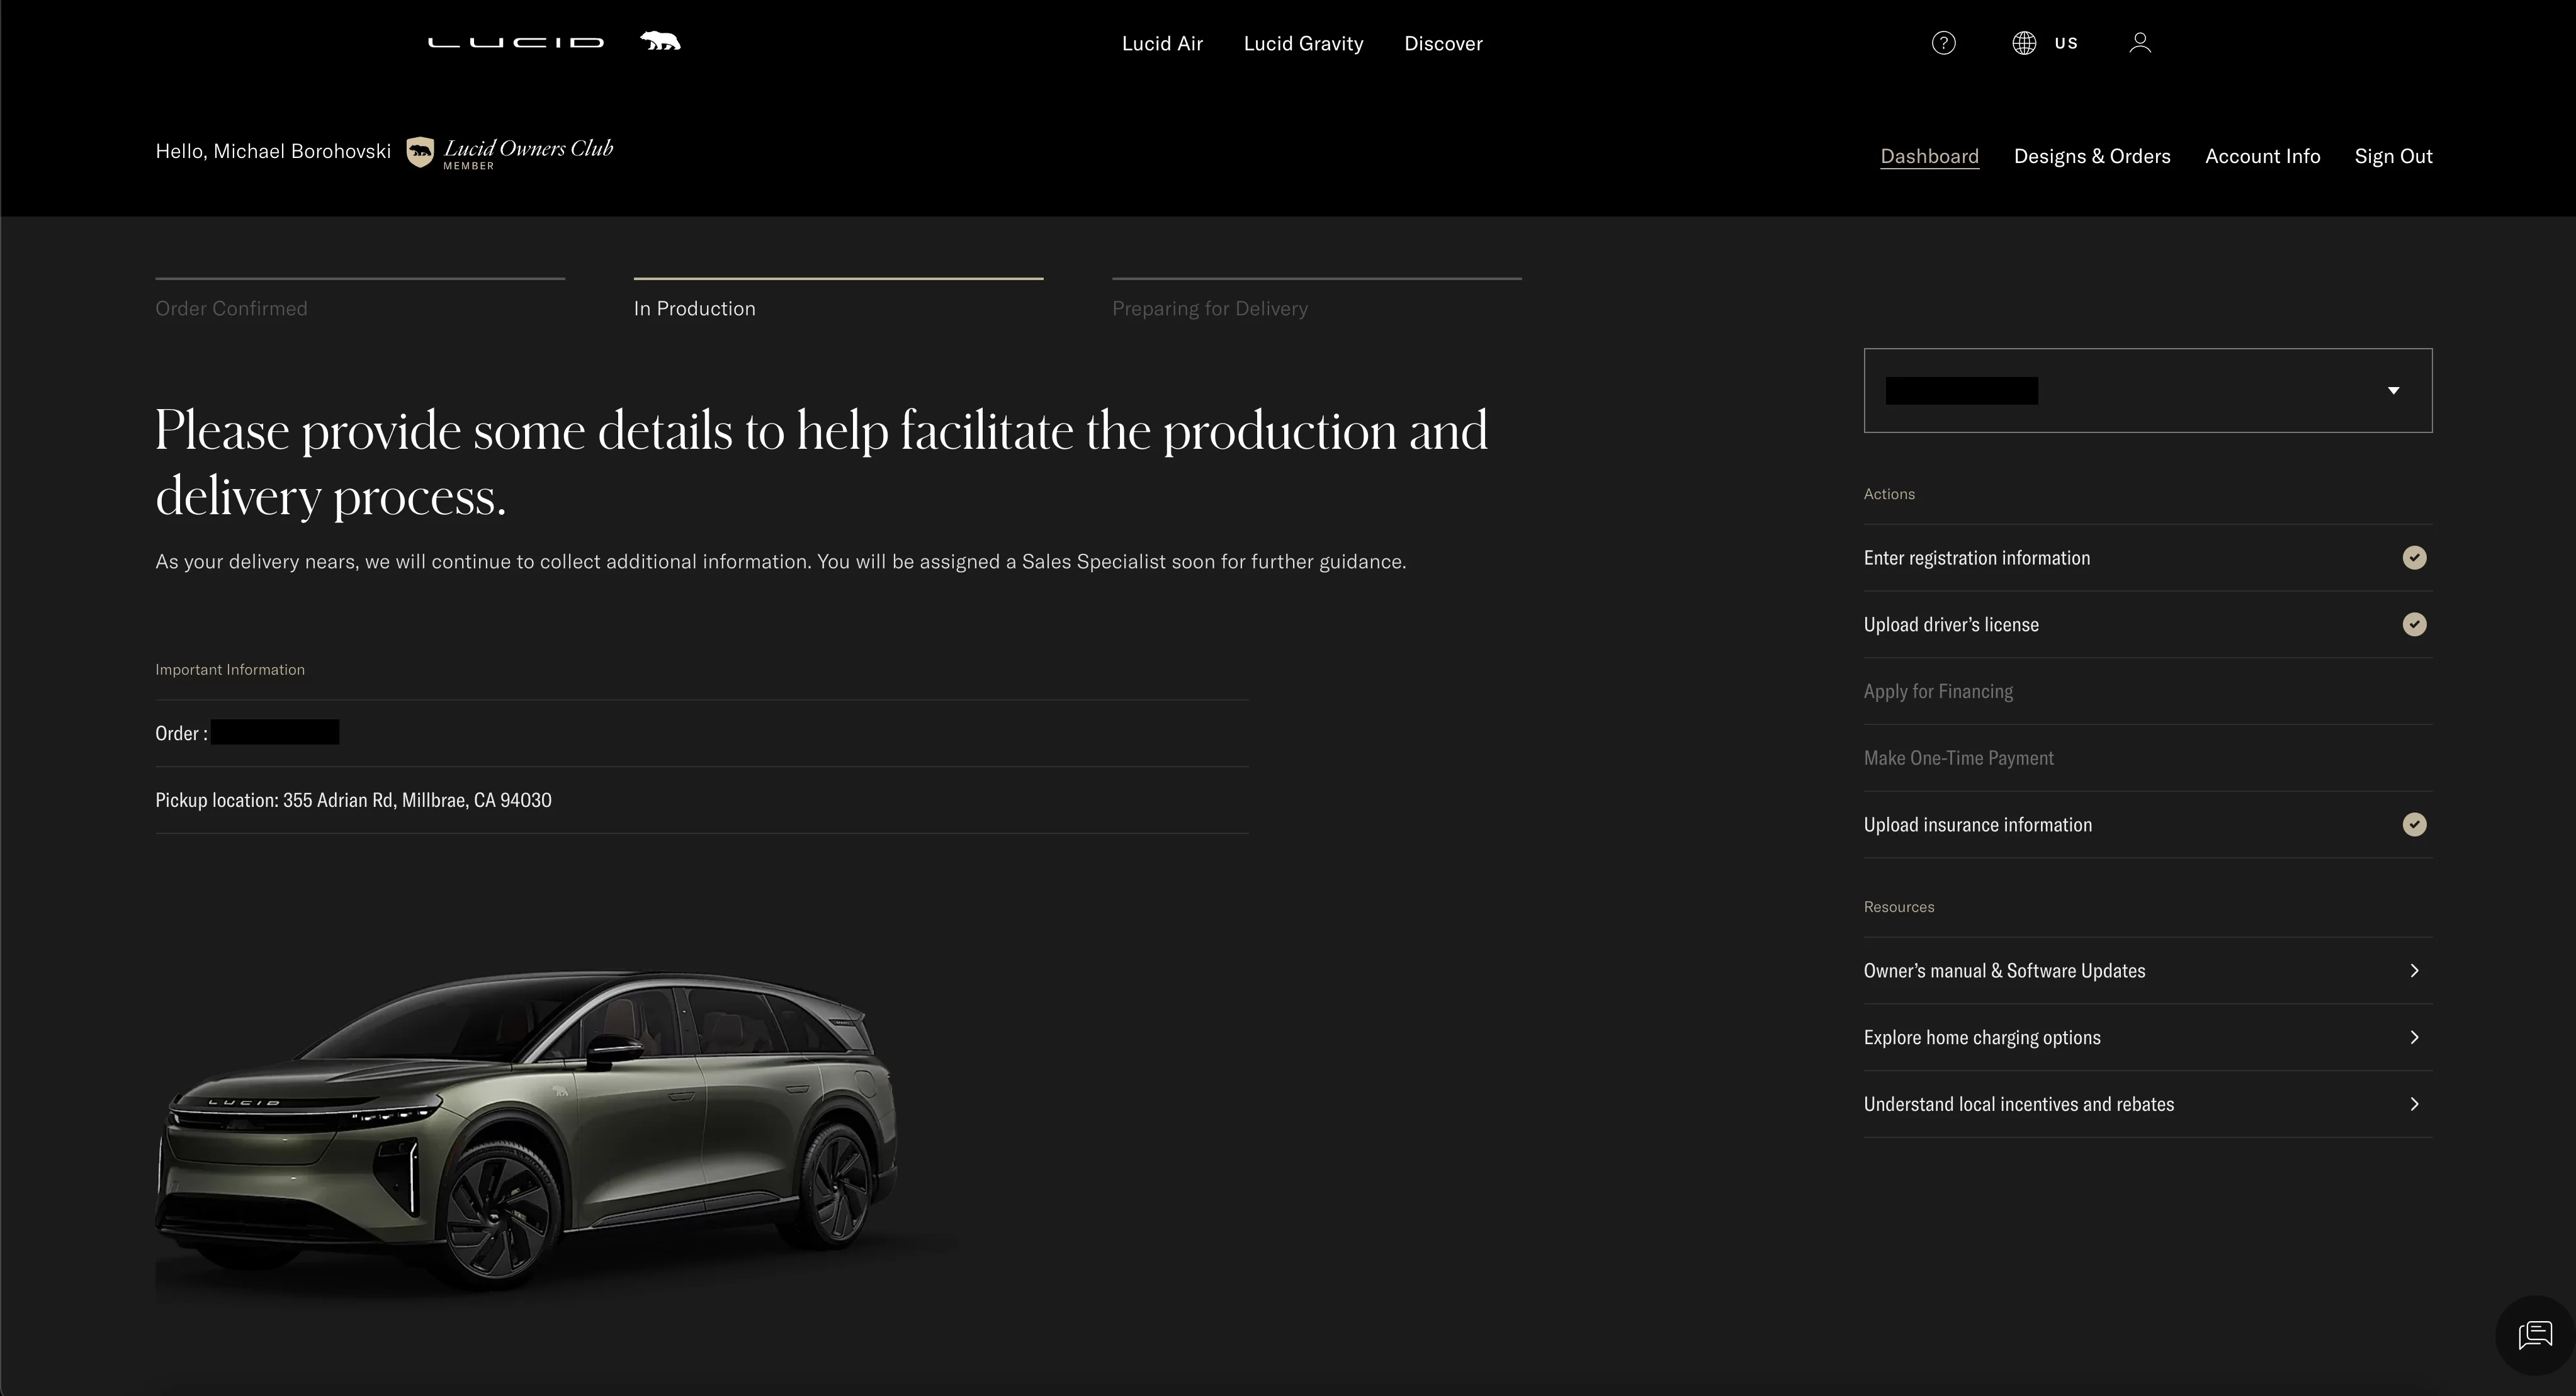Open Enter registration information action
Image resolution: width=2576 pixels, height=1396 pixels.
pyautogui.click(x=2147, y=558)
